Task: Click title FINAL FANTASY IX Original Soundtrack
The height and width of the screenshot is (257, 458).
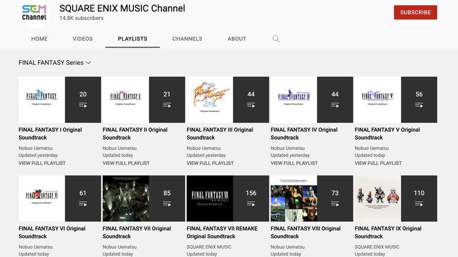Action: tap(388, 232)
